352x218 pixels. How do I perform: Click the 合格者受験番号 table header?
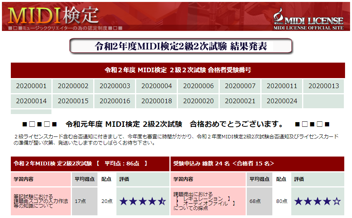click(178, 70)
